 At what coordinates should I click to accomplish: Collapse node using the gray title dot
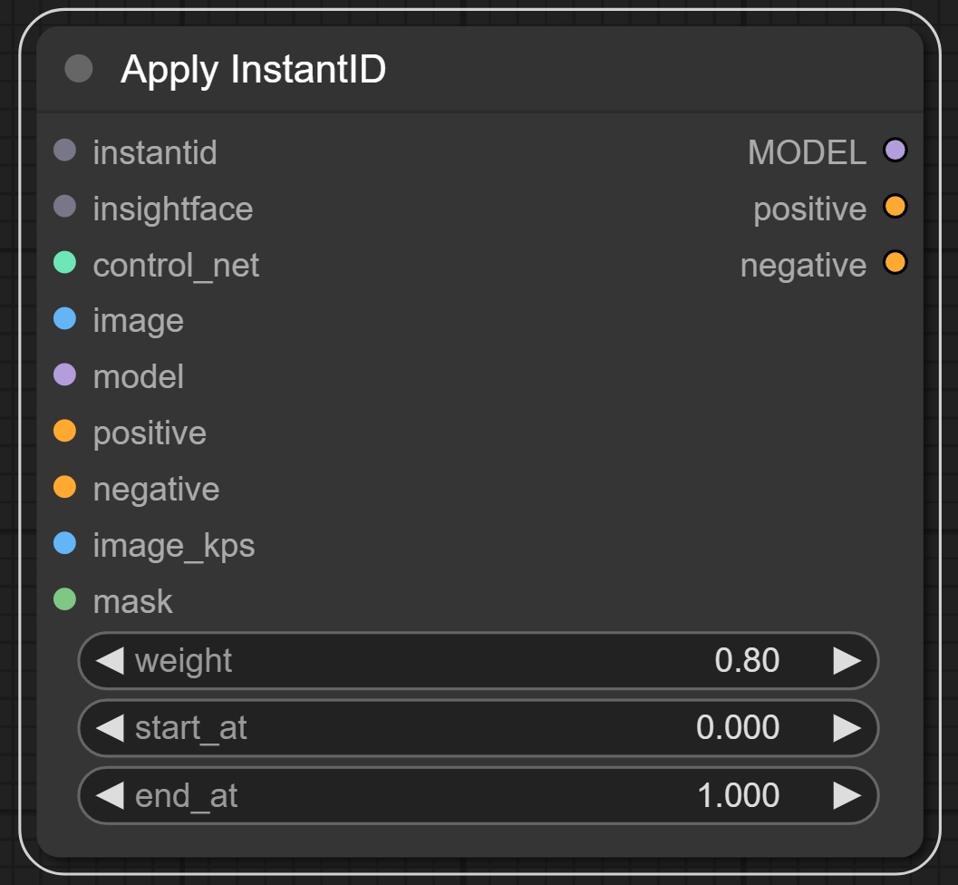[x=79, y=69]
